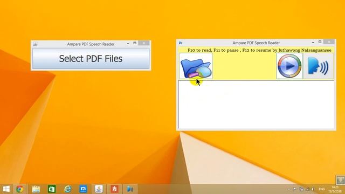The image size is (345, 194).
Task: Close the window with the play icon
Action: click(329, 41)
